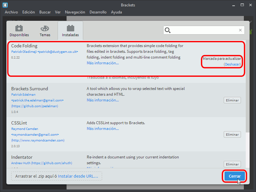Select the CSSLint extension title
The height and width of the screenshot is (192, 256).
[19, 123]
